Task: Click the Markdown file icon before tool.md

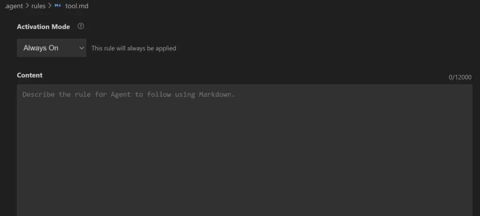Action: pyautogui.click(x=58, y=6)
